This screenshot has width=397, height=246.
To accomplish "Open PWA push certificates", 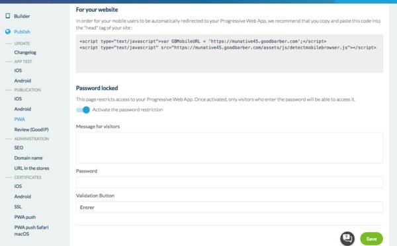I will (x=25, y=217).
